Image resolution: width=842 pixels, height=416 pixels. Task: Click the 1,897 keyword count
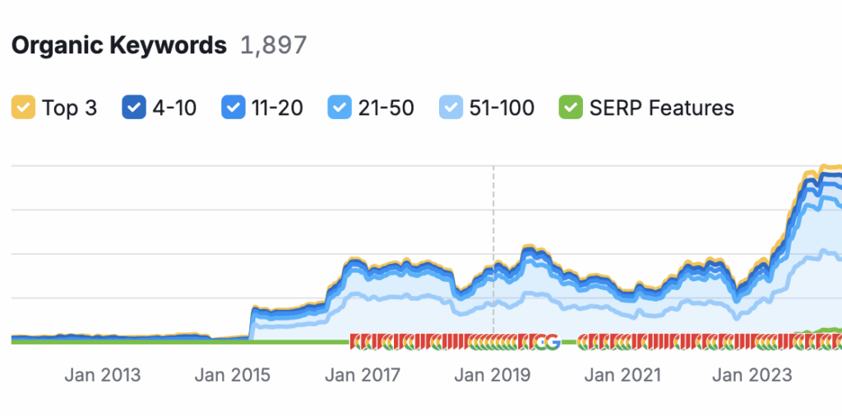(x=273, y=45)
